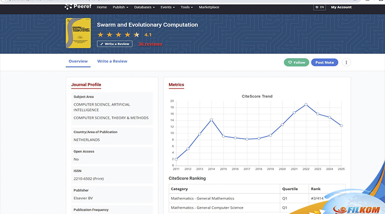Click the 'Journal Profile' heading
The height and width of the screenshot is (214, 385).
pyautogui.click(x=86, y=85)
